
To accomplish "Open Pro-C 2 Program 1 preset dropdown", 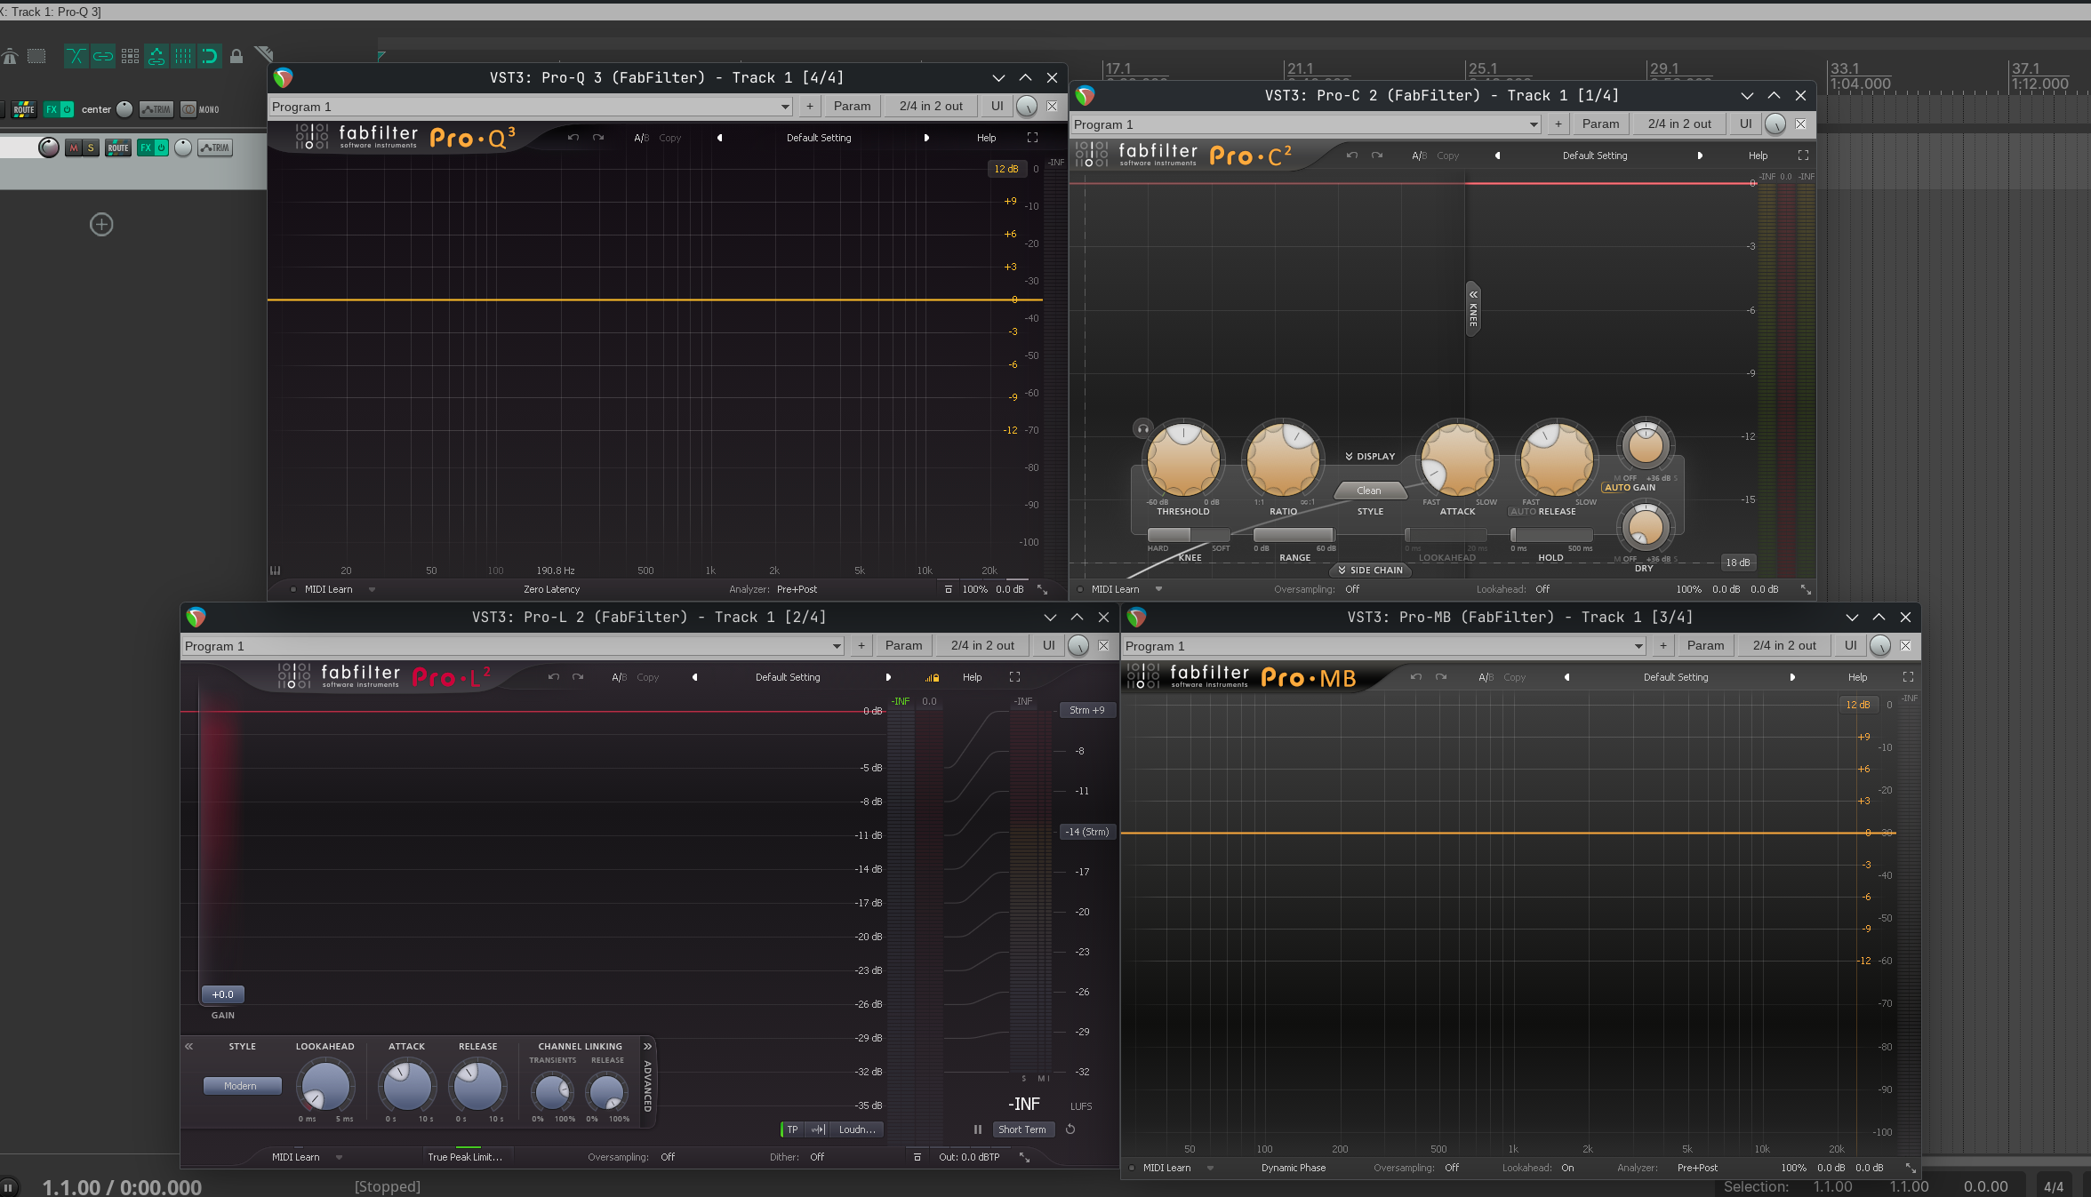I will point(1306,124).
